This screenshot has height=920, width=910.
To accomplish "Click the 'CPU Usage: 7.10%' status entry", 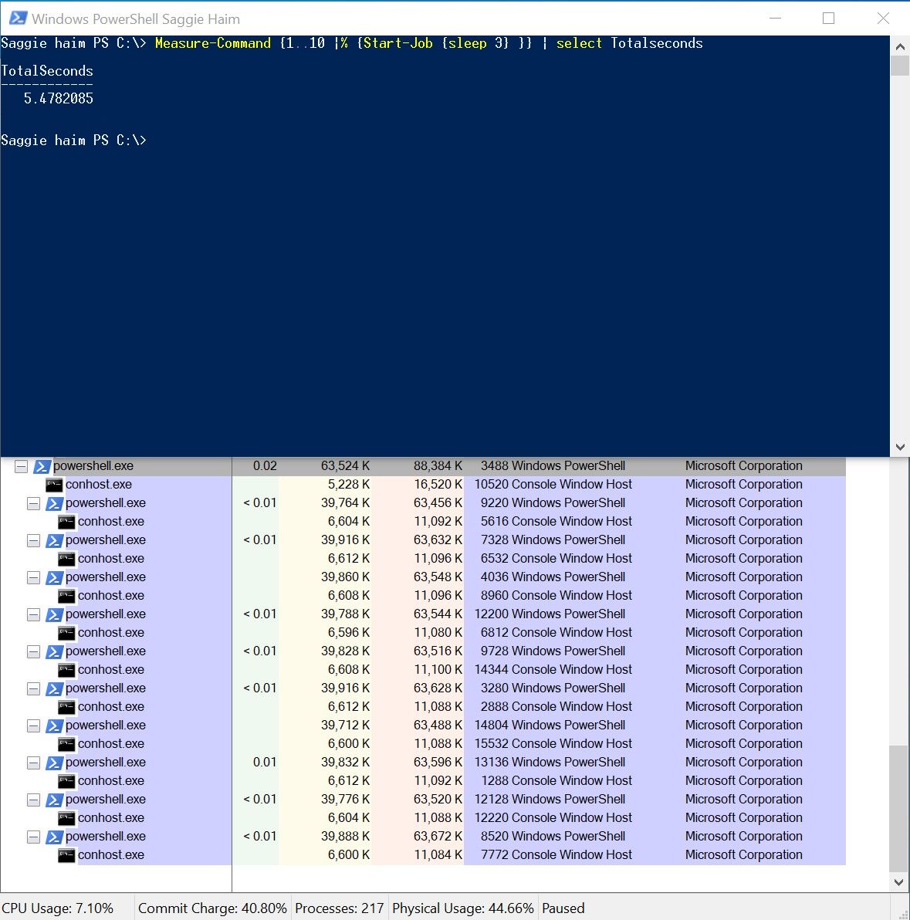I will tap(57, 908).
